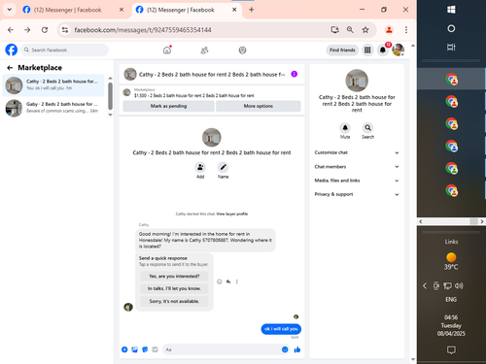
Task: Open the Windows notification center icon
Action: point(451,349)
